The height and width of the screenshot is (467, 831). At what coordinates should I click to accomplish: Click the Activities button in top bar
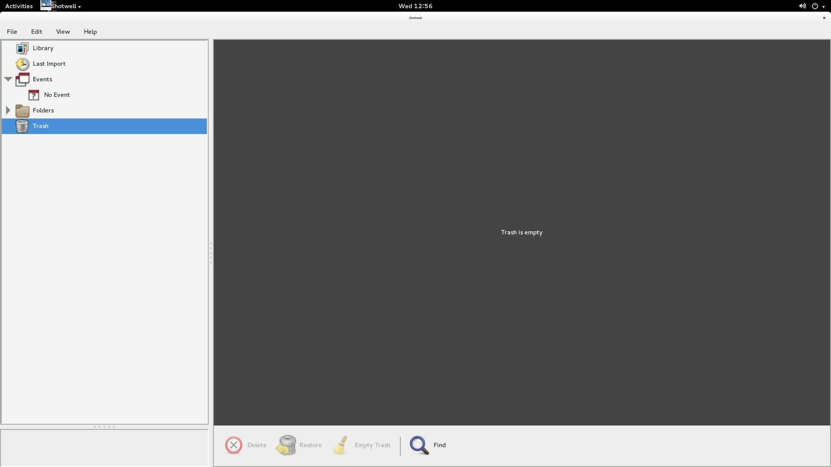(x=19, y=6)
